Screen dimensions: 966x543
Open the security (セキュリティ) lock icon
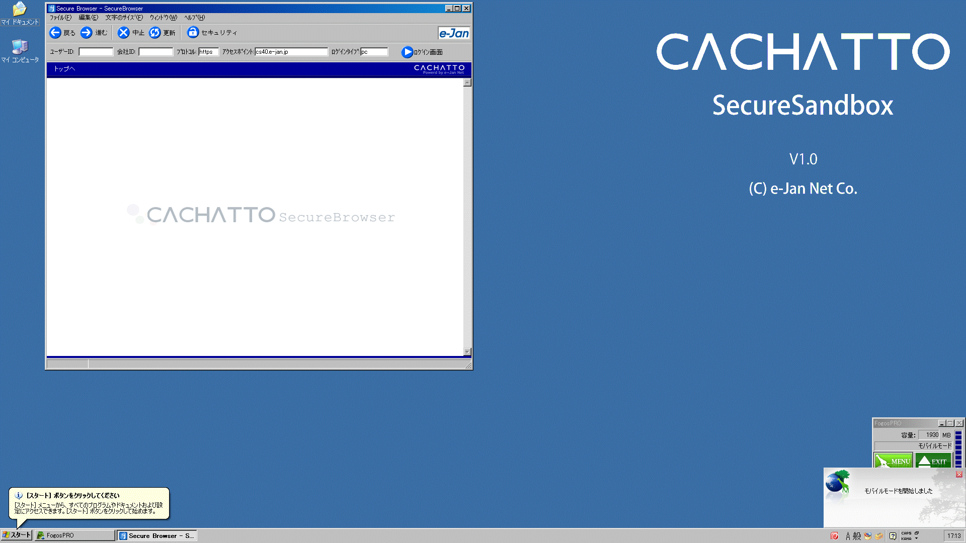coord(193,32)
